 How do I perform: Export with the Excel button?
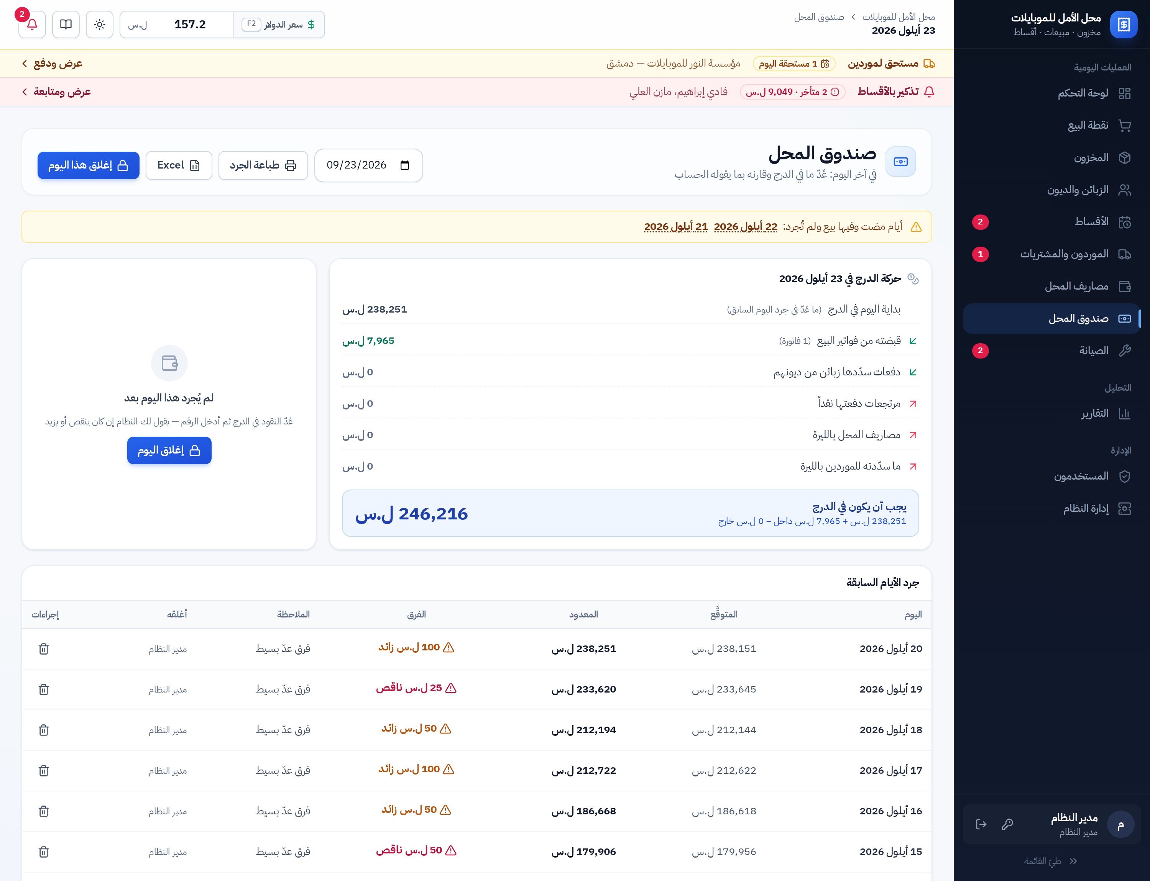179,165
